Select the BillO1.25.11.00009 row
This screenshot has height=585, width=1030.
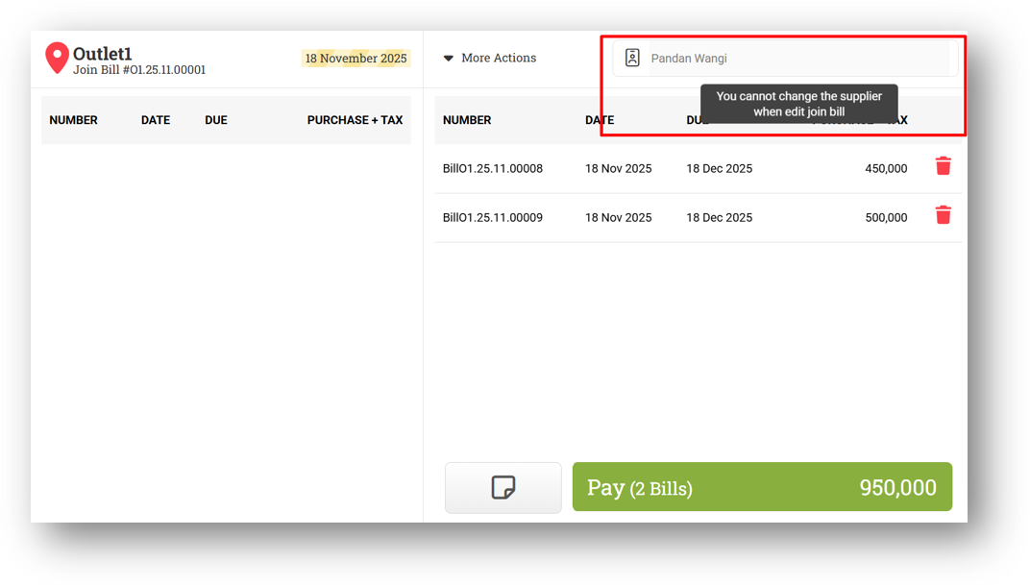(x=699, y=218)
